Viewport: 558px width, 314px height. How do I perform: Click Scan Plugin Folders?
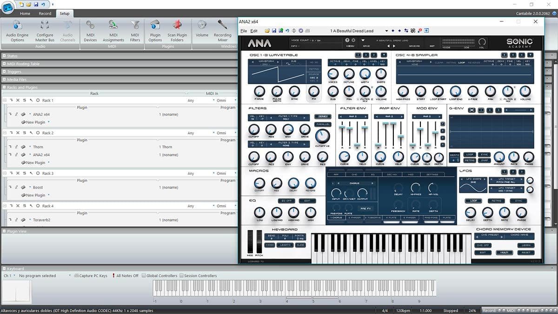(x=177, y=31)
